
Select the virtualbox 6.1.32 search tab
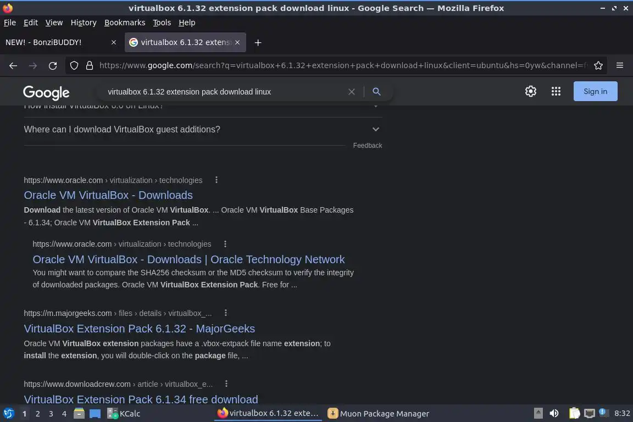coord(185,42)
